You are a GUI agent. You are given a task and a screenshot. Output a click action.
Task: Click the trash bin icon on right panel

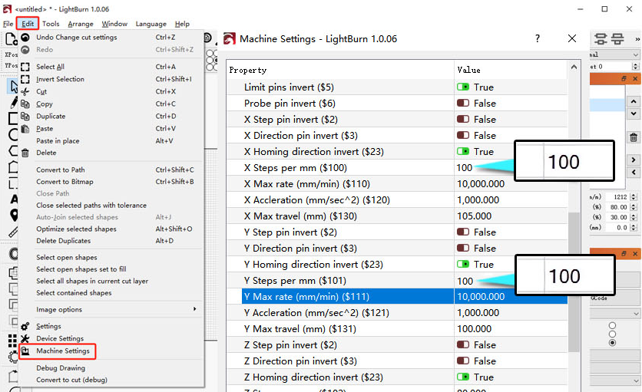(x=634, y=137)
